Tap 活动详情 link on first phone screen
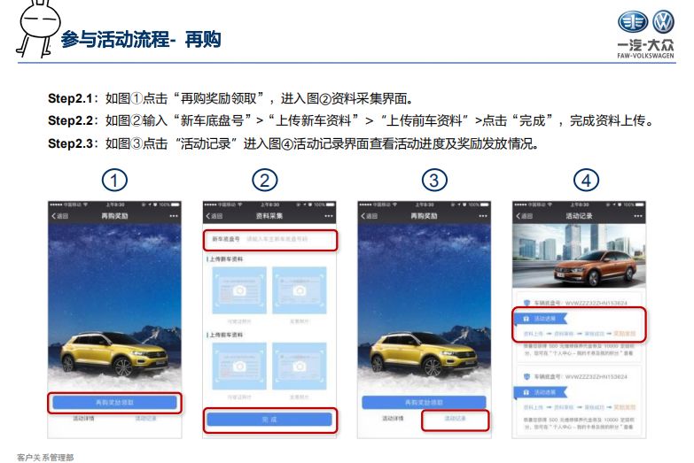The width and height of the screenshot is (694, 463). pos(83,418)
